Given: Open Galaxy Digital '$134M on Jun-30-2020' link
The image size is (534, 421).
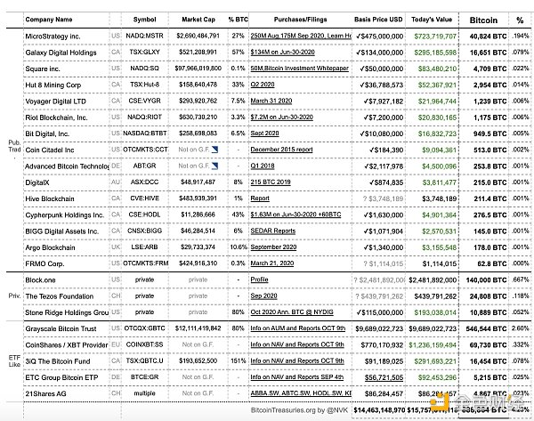Looking at the screenshot, I should [x=282, y=53].
